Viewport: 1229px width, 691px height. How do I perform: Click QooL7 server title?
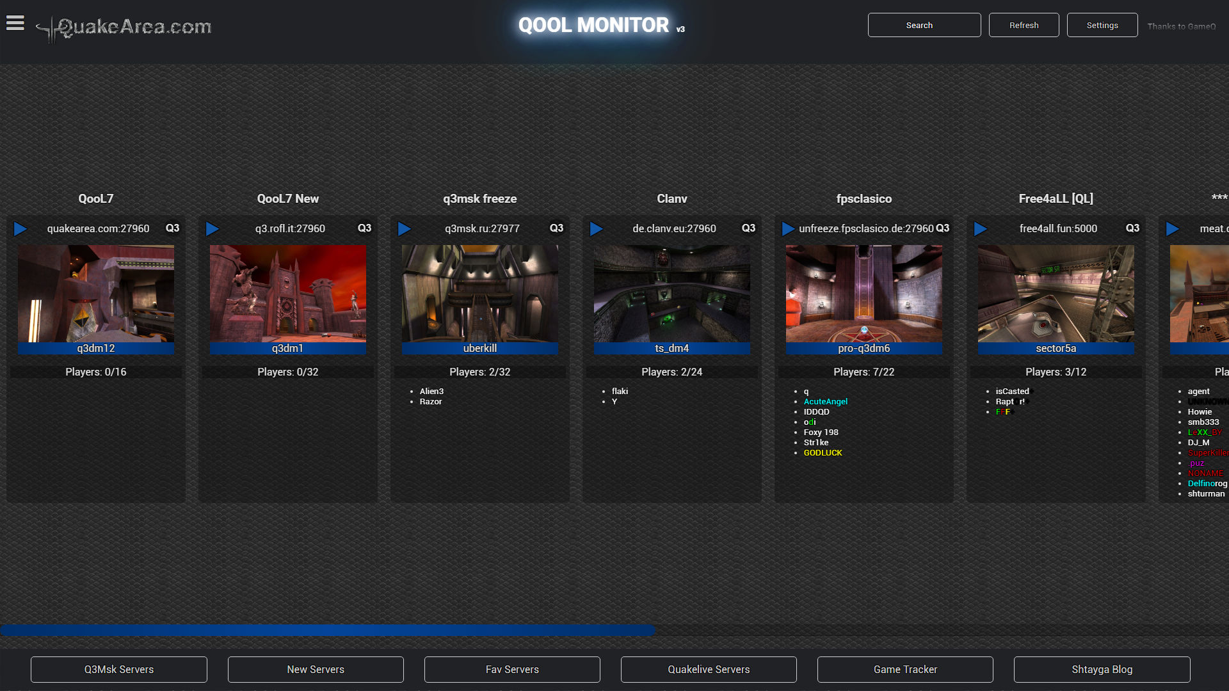tap(96, 199)
